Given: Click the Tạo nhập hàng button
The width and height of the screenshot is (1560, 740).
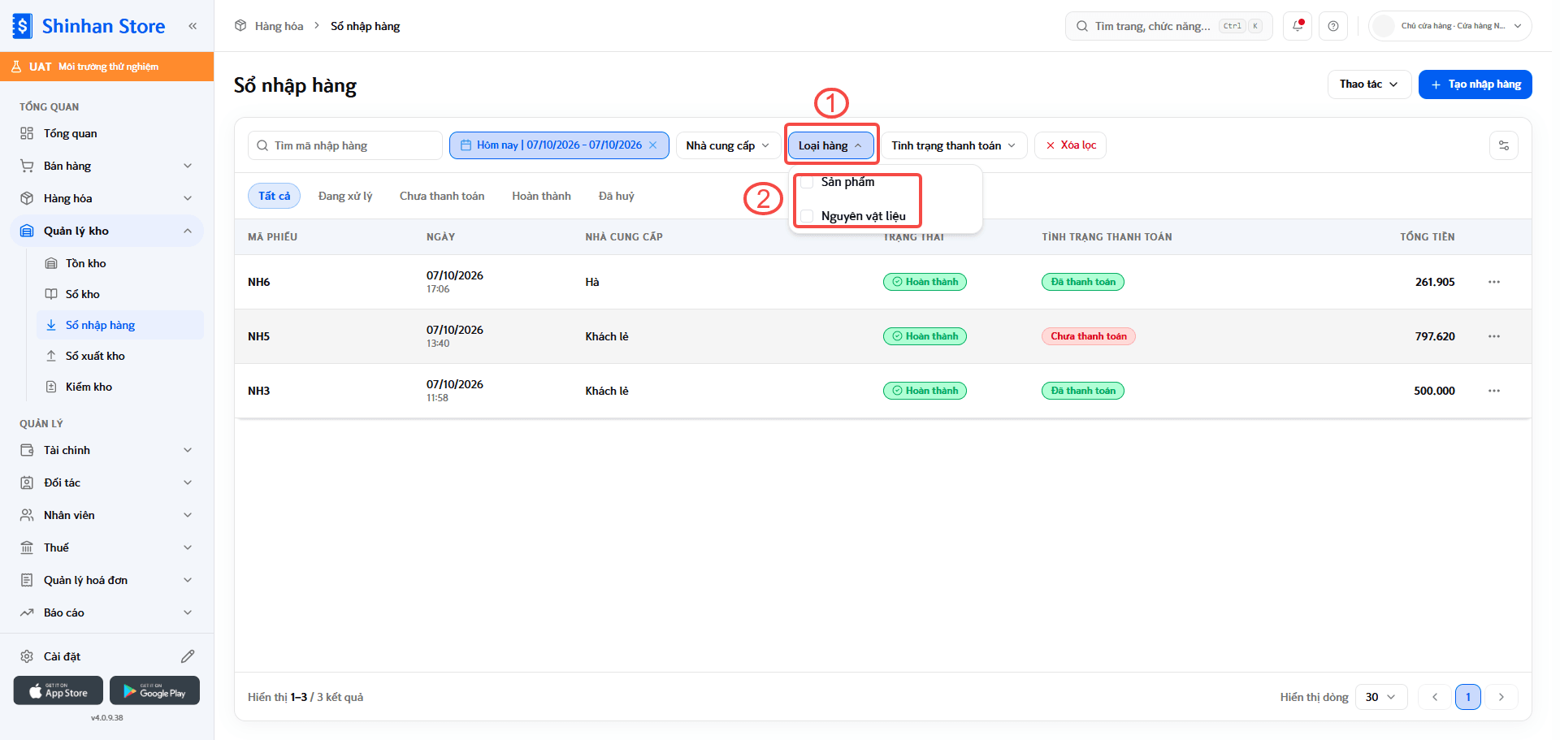Looking at the screenshot, I should click(x=1475, y=84).
